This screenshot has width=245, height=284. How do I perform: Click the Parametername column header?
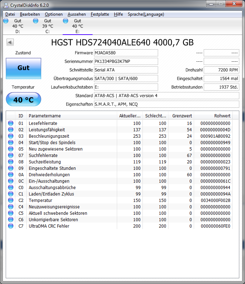[x=72, y=116]
